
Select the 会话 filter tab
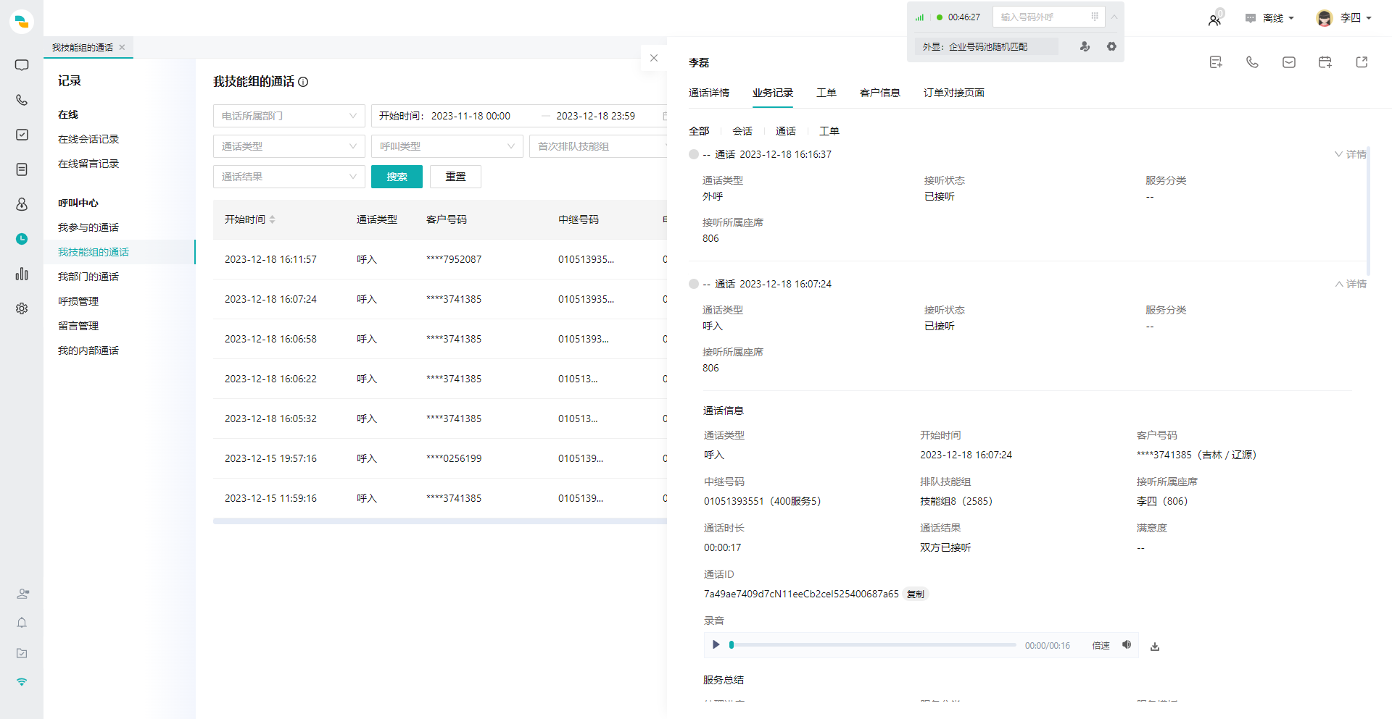(742, 131)
